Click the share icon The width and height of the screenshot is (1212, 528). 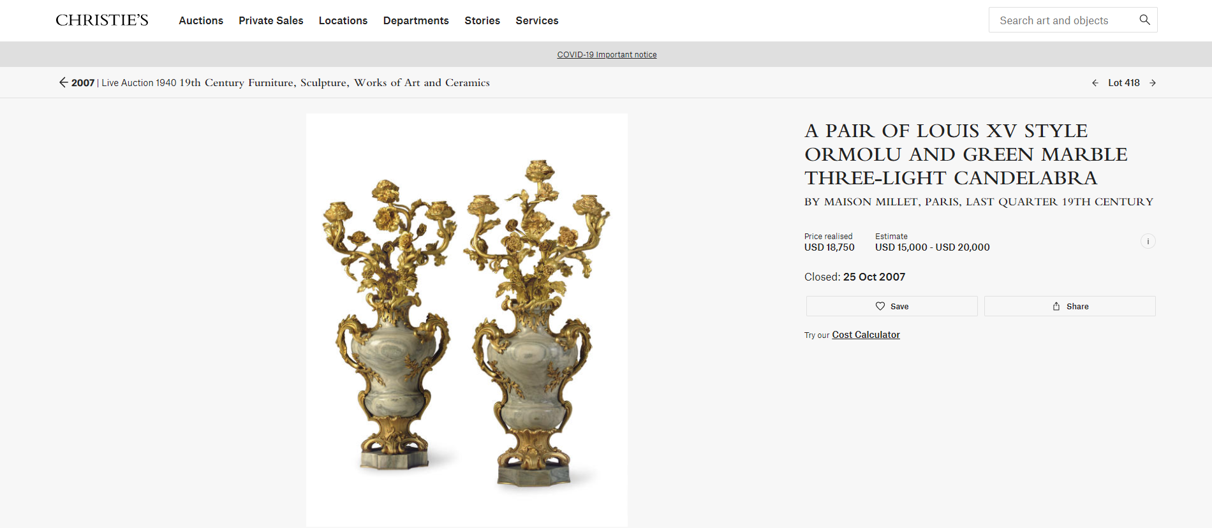pyautogui.click(x=1056, y=306)
